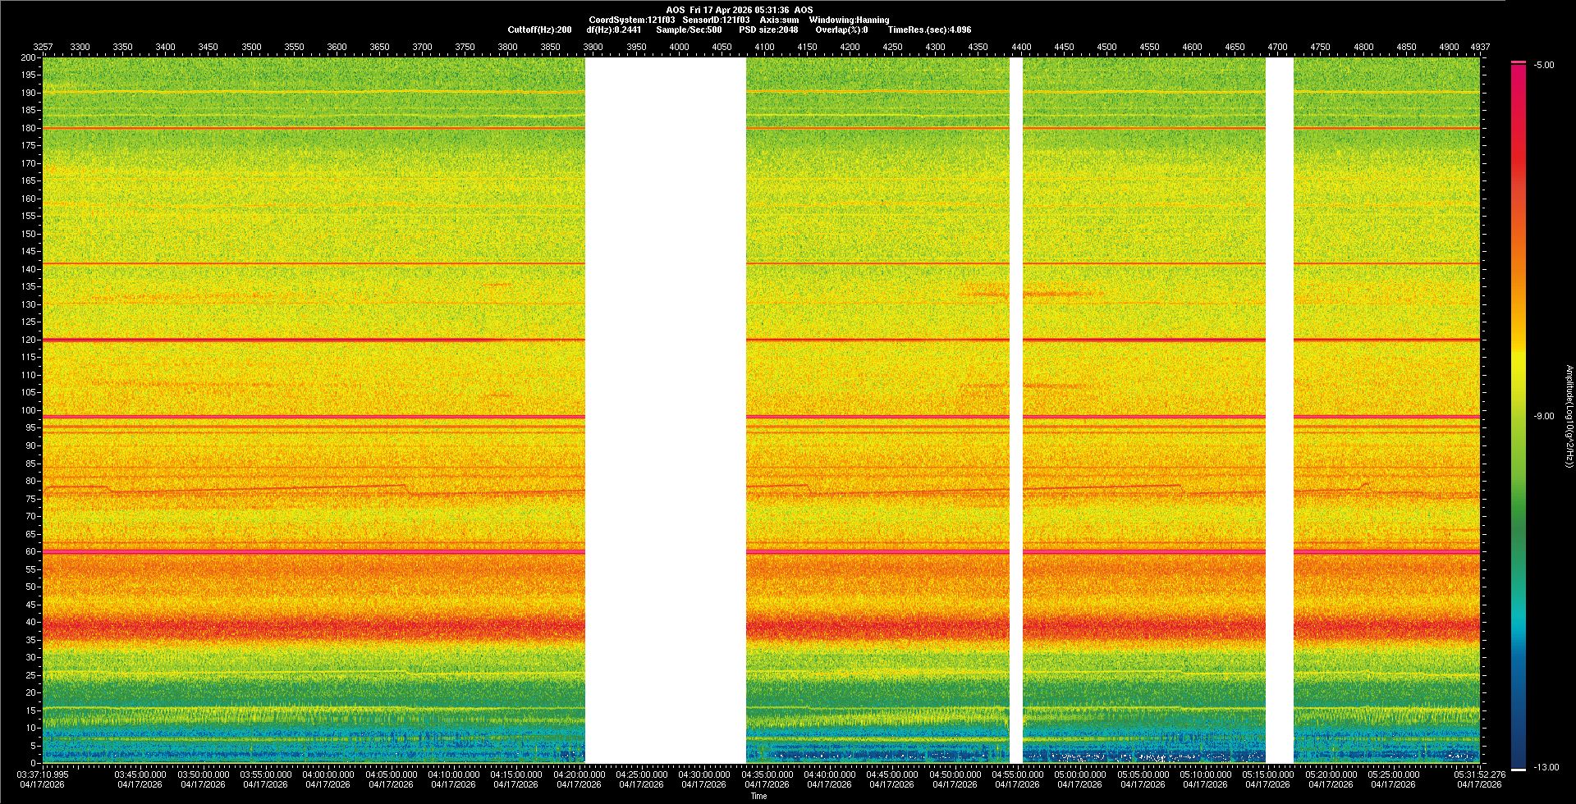The height and width of the screenshot is (804, 1576).
Task: Click the dark blue region of the colorbar
Action: pyautogui.click(x=1519, y=738)
